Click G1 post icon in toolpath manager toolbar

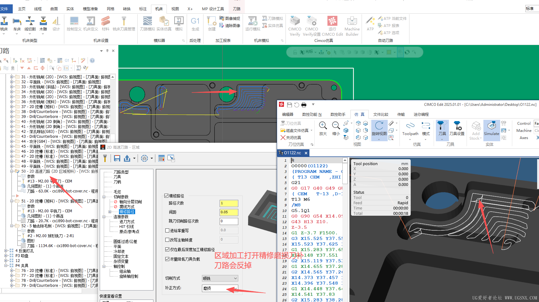point(67,61)
